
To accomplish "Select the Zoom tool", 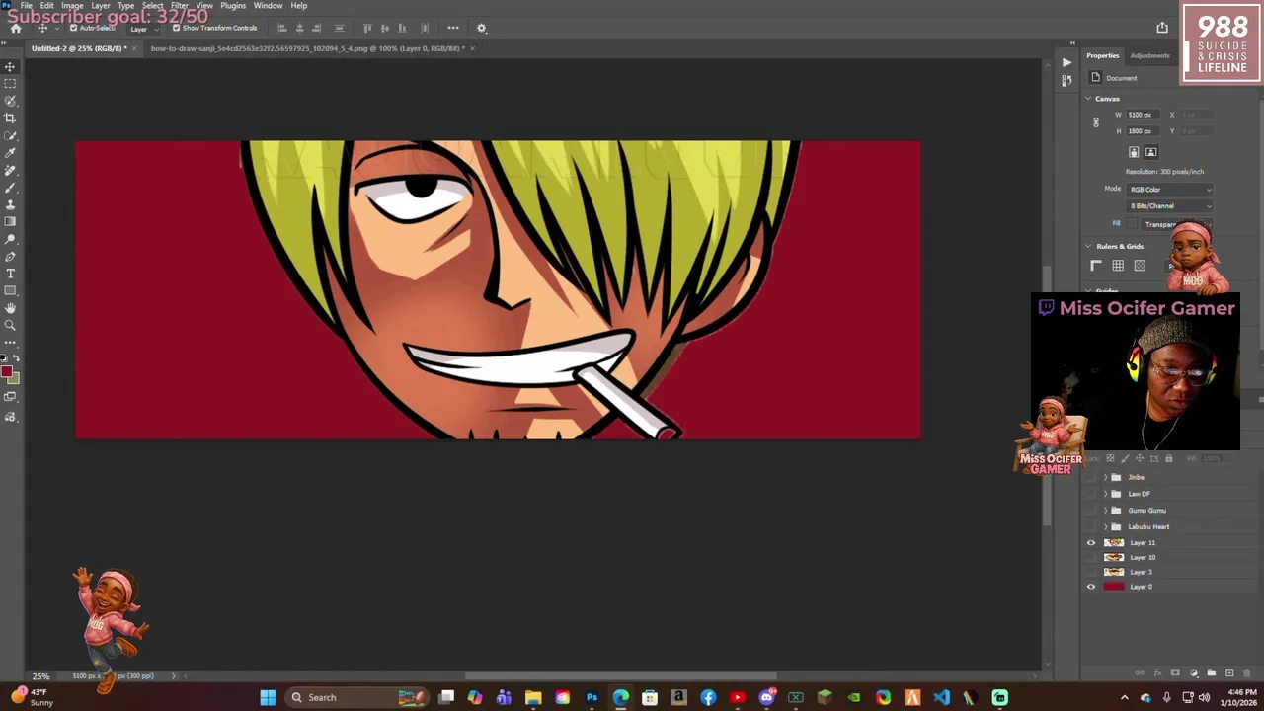I will point(10,325).
